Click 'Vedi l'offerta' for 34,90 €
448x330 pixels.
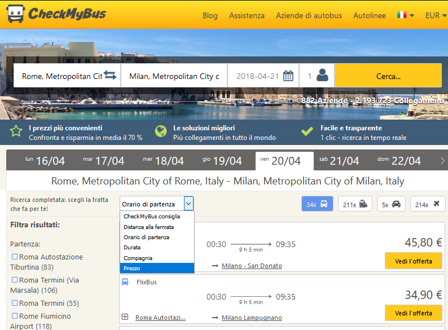click(x=413, y=313)
